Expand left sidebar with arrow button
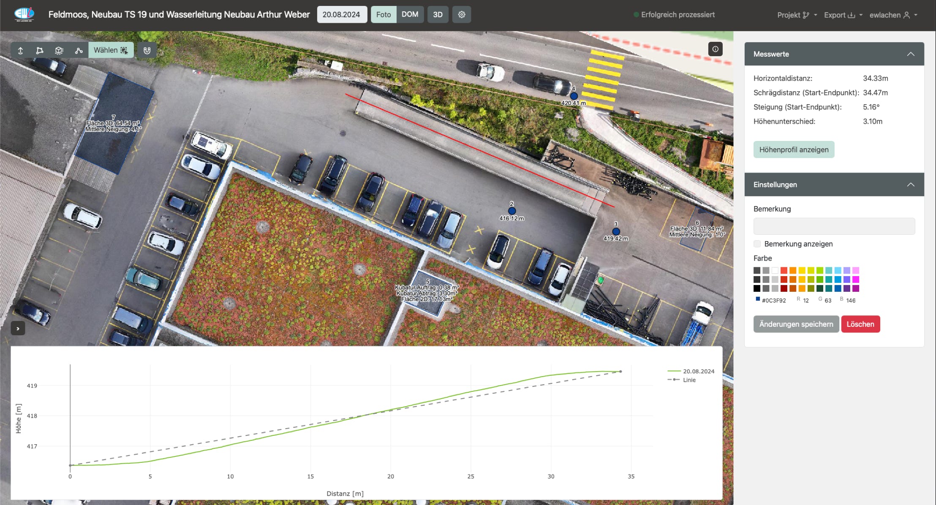Image resolution: width=936 pixels, height=505 pixels. 18,328
